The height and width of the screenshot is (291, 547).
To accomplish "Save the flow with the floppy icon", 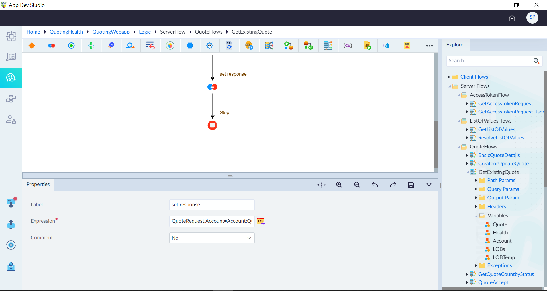I will tap(411, 185).
